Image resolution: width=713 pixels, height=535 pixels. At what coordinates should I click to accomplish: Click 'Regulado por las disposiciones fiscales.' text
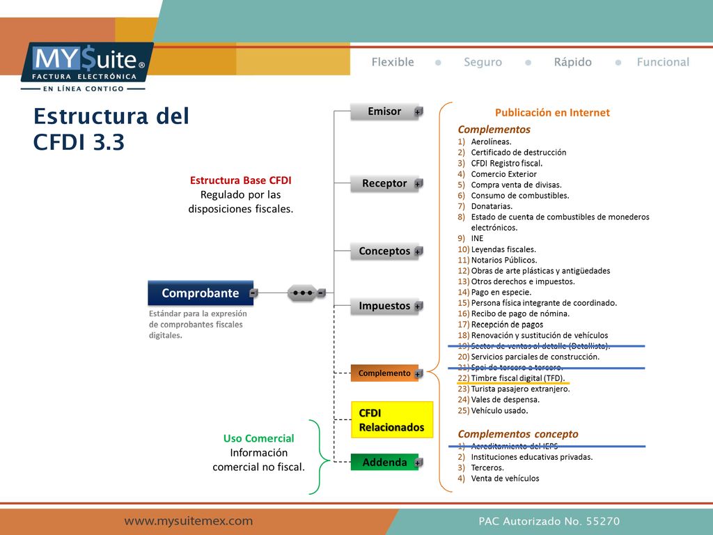240,202
